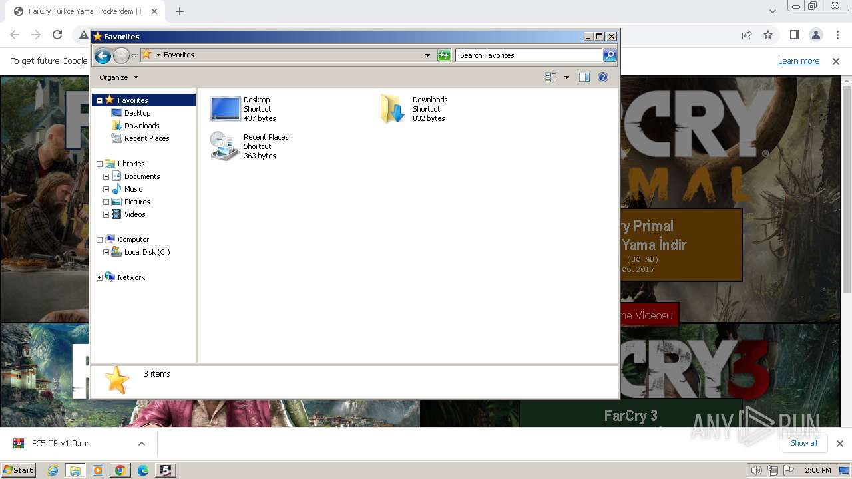Click the Windows Start button
Screen dimensions: 852x479
coord(19,470)
